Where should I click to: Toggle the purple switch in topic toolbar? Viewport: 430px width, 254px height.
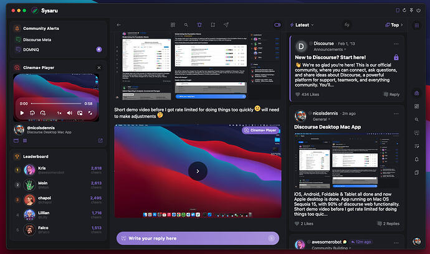[277, 25]
